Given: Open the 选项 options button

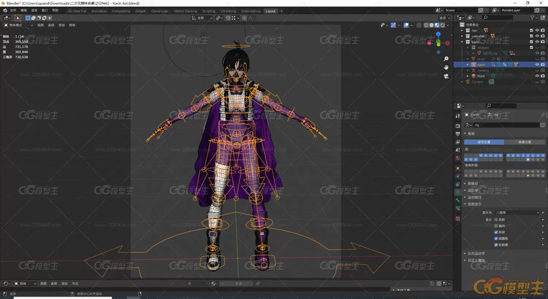Looking at the screenshot, I should (444, 18).
